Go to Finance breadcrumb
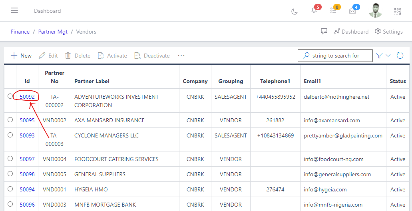Viewport: 412px width, 211px height. click(x=20, y=32)
